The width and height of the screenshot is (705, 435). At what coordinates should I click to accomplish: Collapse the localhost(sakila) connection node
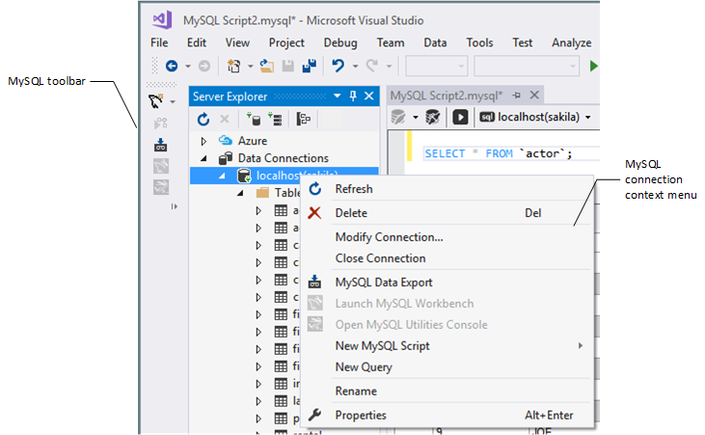pyautogui.click(x=222, y=176)
